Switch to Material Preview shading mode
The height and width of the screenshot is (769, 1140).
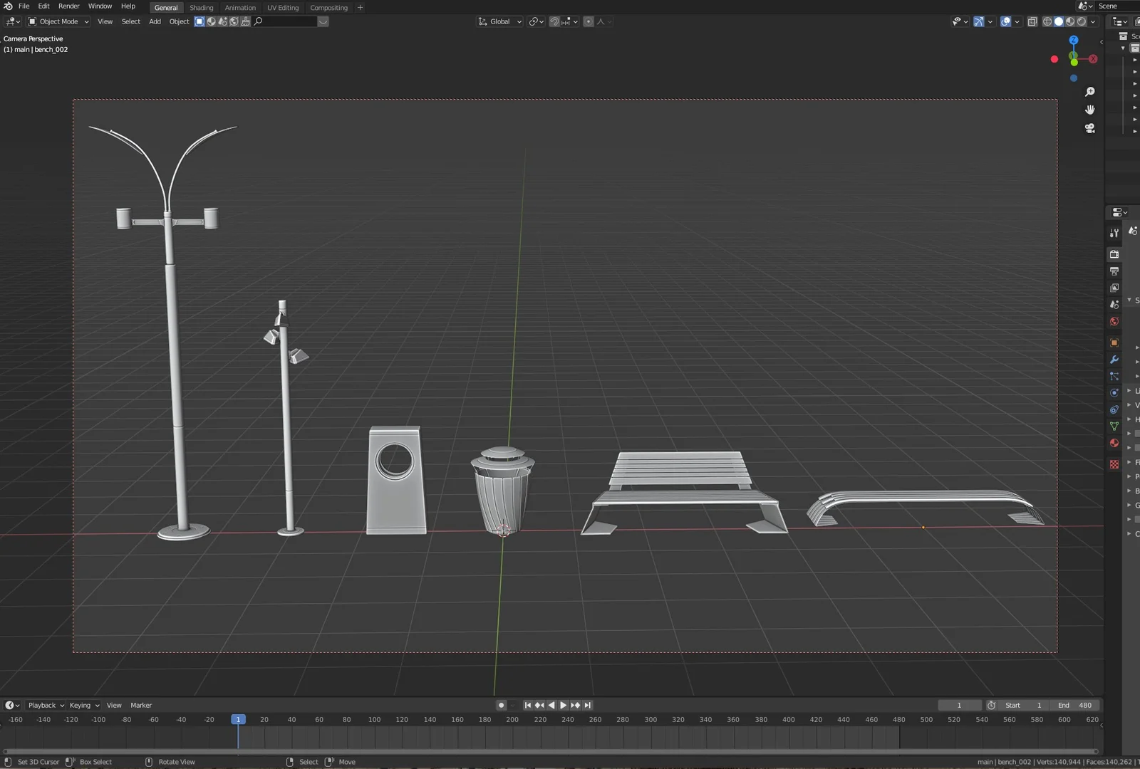click(x=1071, y=21)
